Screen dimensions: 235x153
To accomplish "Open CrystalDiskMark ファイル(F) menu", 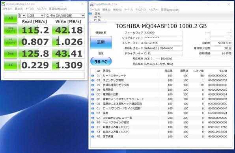I will click(7, 9).
